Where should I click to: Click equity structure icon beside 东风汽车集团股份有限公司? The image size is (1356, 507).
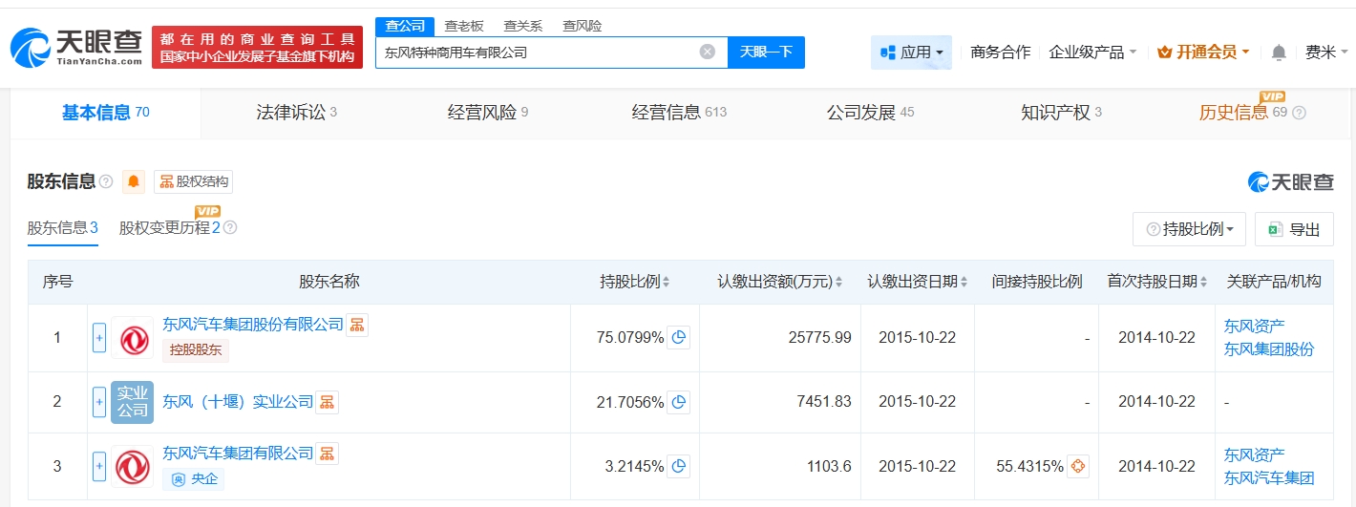(x=356, y=325)
